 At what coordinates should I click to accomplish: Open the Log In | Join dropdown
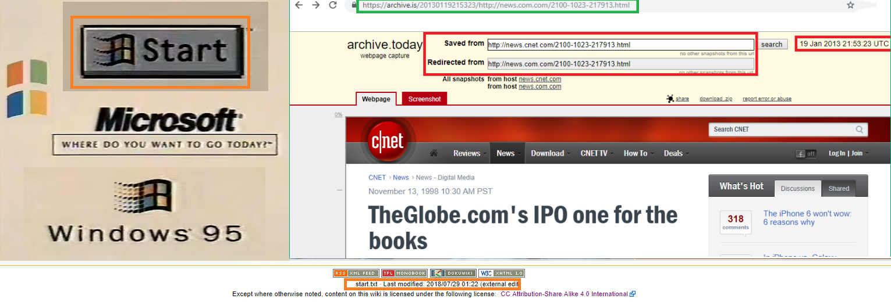click(849, 153)
